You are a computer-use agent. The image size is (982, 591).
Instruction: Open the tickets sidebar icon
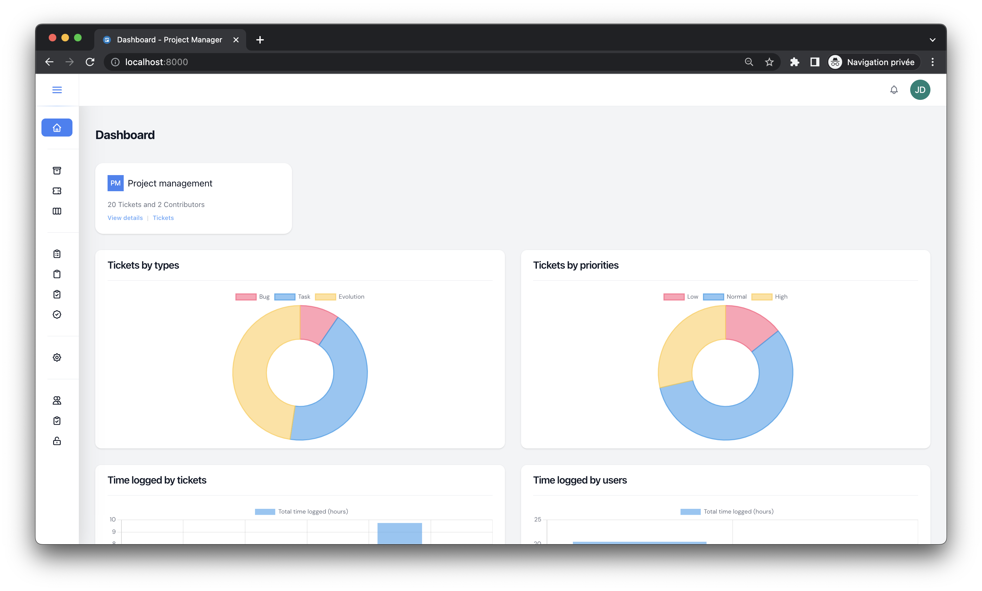pyautogui.click(x=57, y=191)
